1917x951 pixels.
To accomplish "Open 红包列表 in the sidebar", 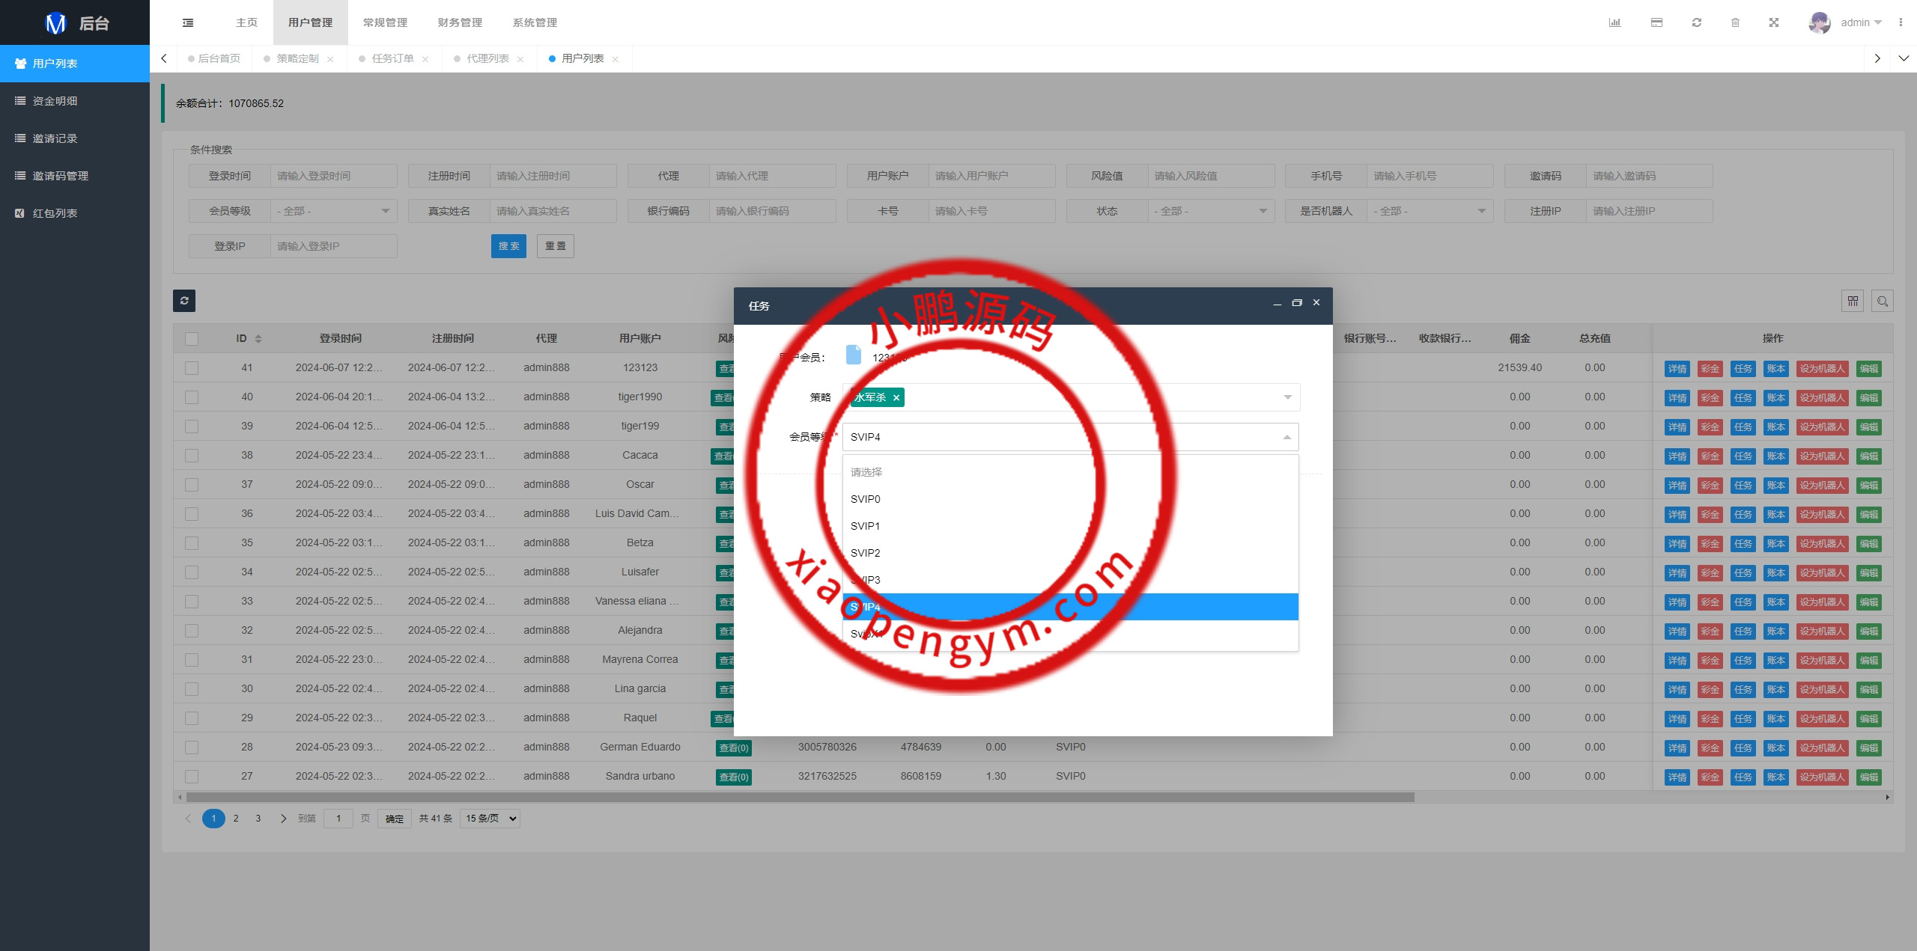I will 55,213.
